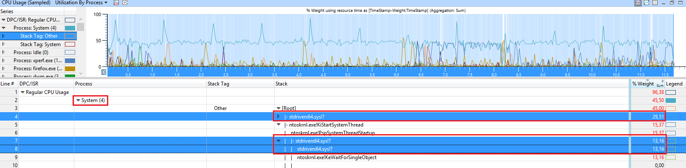The width and height of the screenshot is (686, 168).
Task: Minimize the CPU Usage panel
Action: pos(664,3)
